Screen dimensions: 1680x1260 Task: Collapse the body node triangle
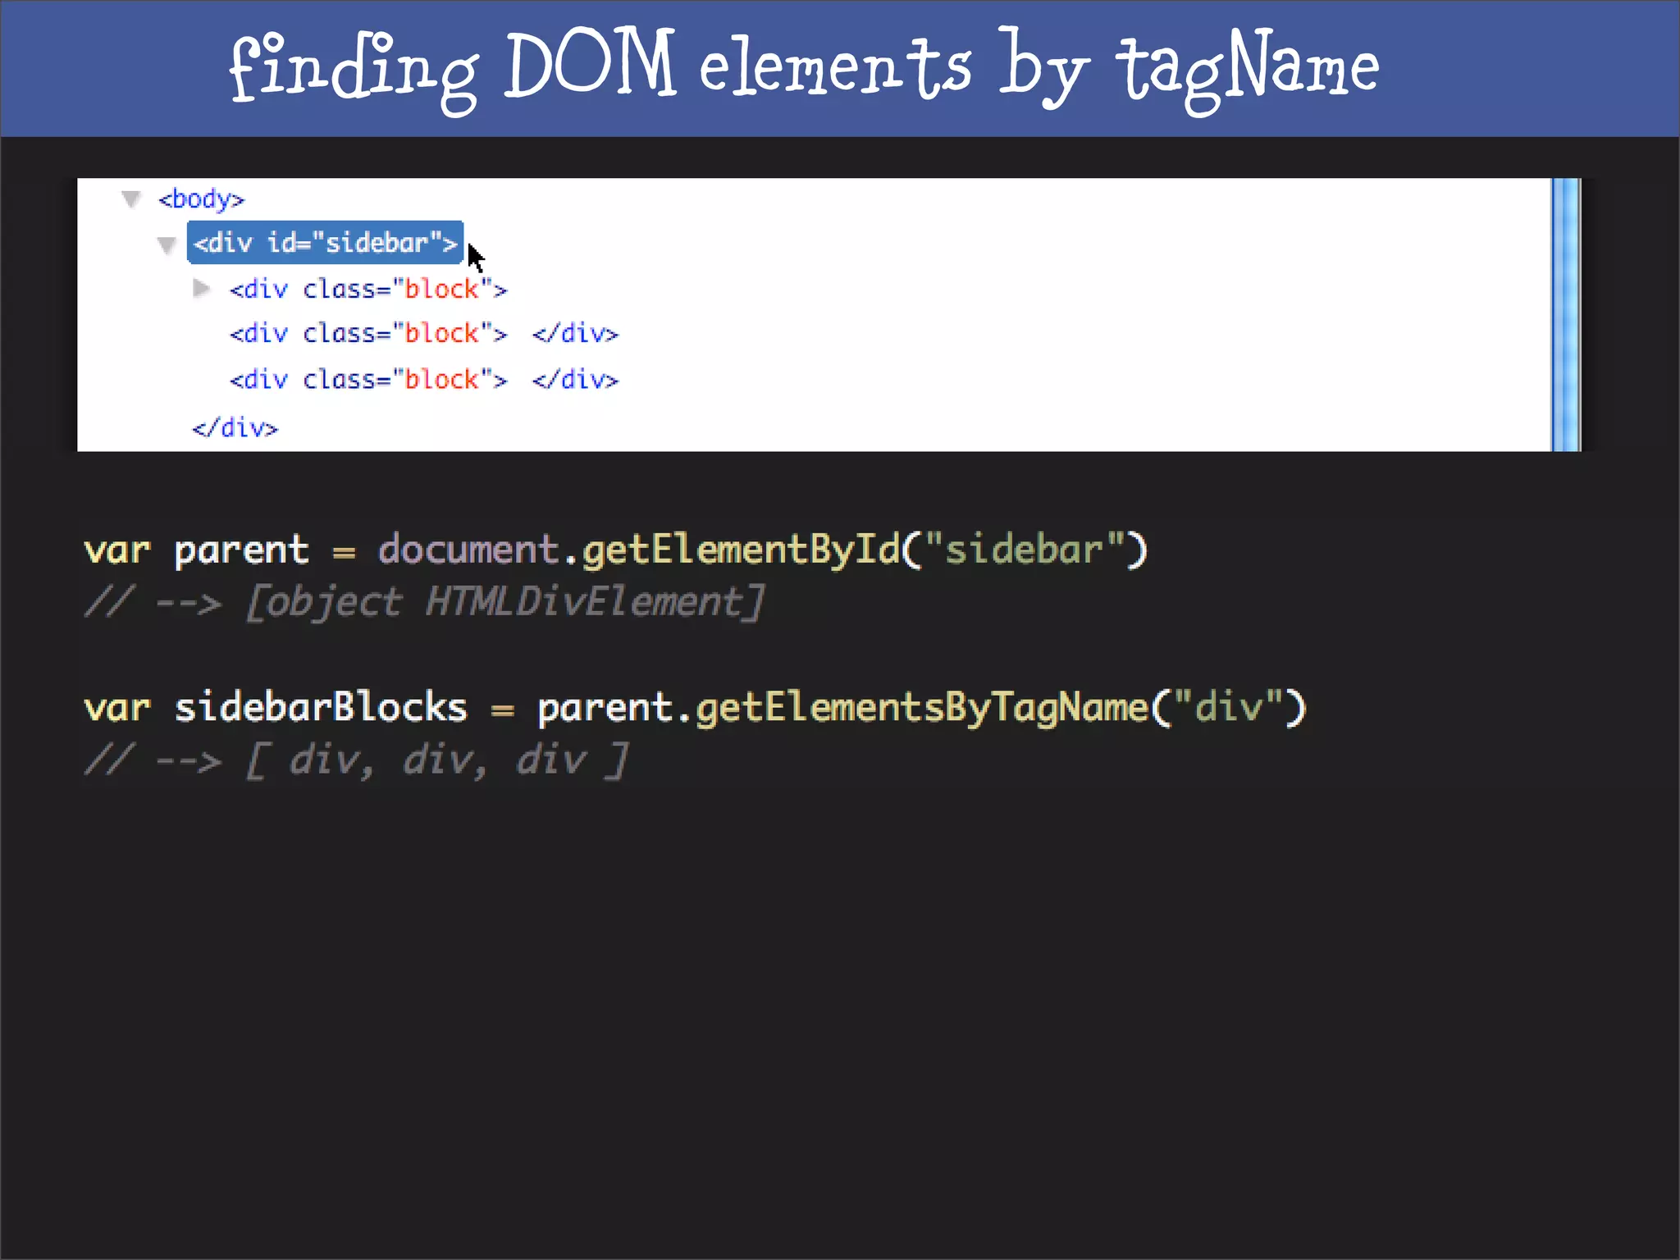click(x=131, y=199)
